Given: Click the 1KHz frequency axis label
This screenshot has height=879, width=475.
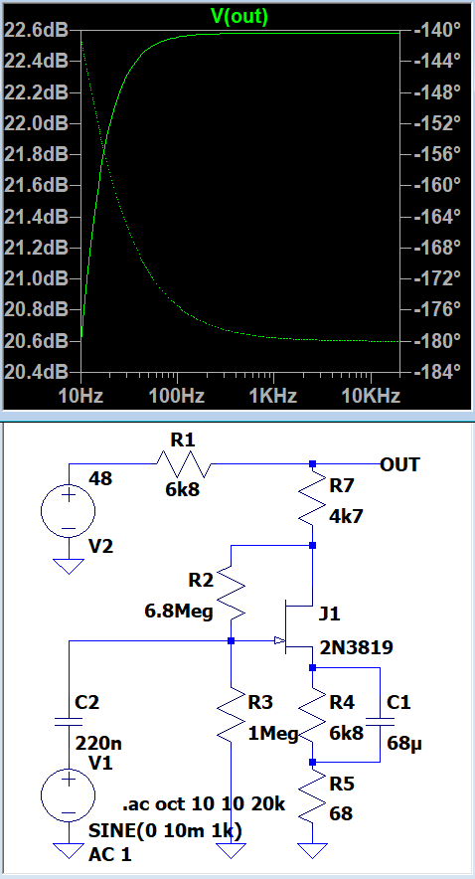Looking at the screenshot, I should (273, 397).
